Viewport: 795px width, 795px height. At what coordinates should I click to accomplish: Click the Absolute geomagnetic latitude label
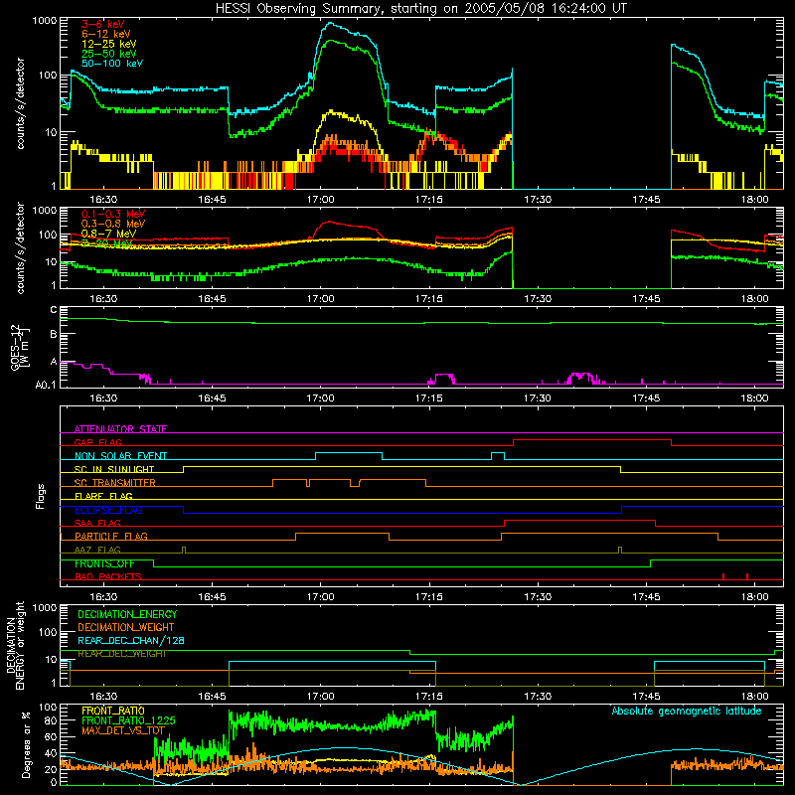pos(687,711)
